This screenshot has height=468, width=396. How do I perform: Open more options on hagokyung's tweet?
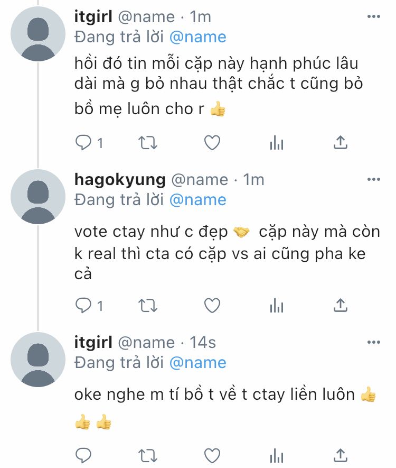click(374, 179)
